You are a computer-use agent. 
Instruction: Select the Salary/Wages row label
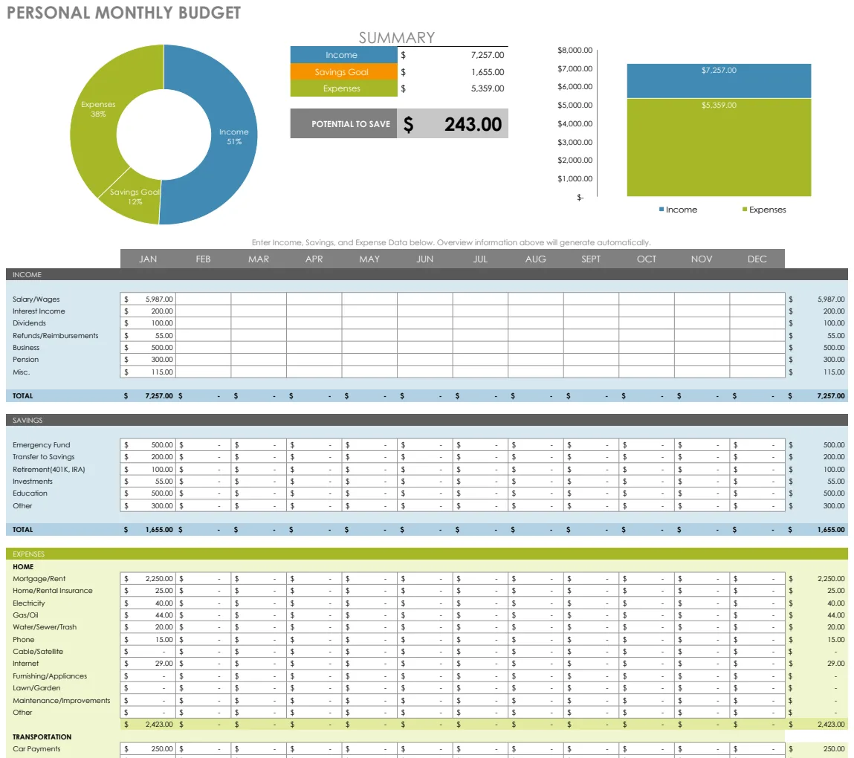tap(36, 299)
